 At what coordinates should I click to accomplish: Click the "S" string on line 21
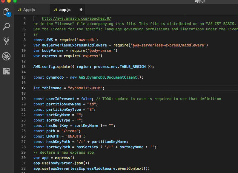(x=90, y=110)
